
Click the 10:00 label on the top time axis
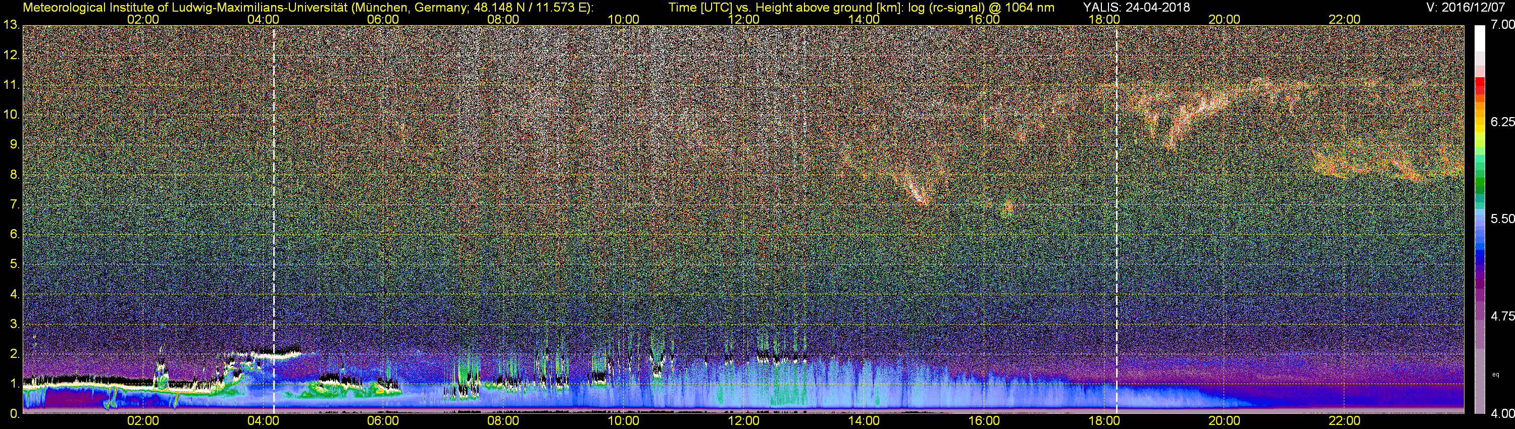point(623,19)
